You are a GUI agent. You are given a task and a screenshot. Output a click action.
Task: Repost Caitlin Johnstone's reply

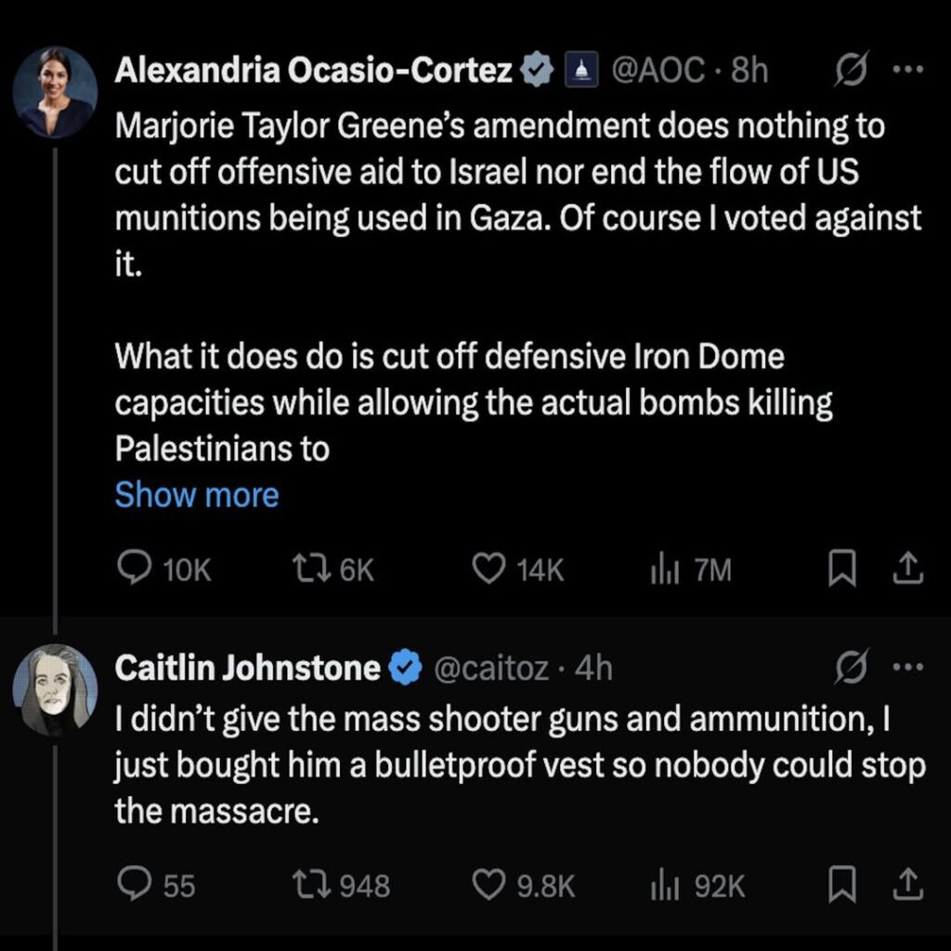click(307, 885)
